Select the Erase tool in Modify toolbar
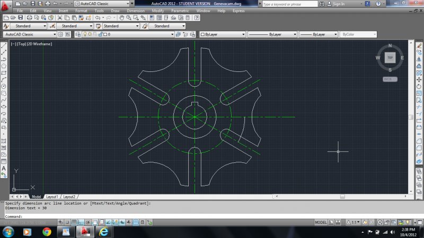Image resolution: width=424 pixels, height=238 pixels. tap(419, 45)
